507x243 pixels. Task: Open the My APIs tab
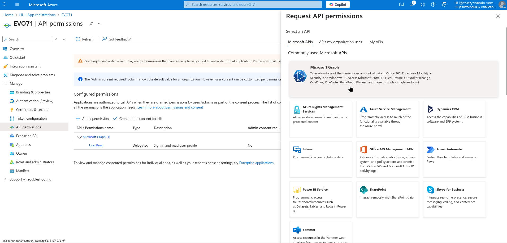coord(376,42)
